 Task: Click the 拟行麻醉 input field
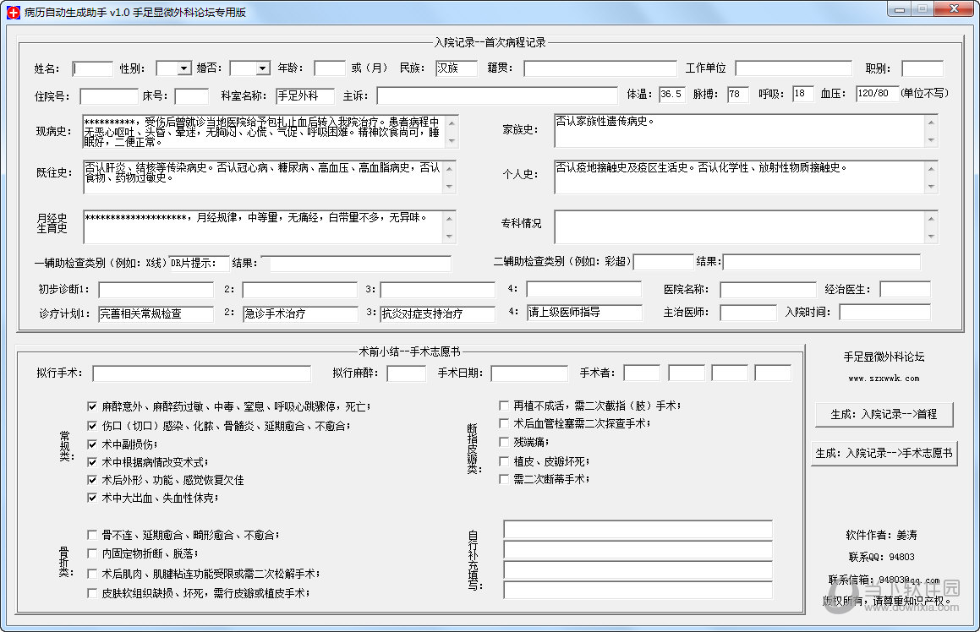pyautogui.click(x=406, y=373)
